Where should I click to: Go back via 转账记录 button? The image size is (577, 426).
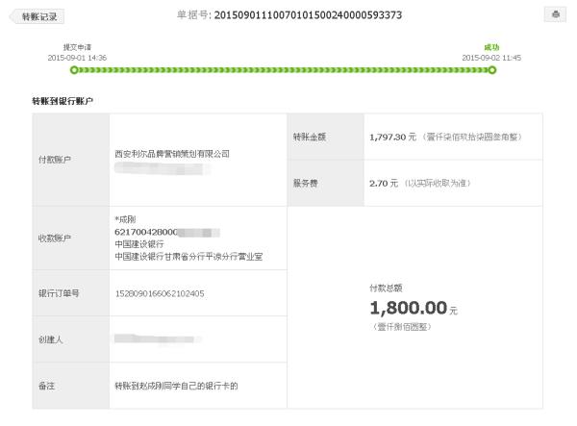38,16
